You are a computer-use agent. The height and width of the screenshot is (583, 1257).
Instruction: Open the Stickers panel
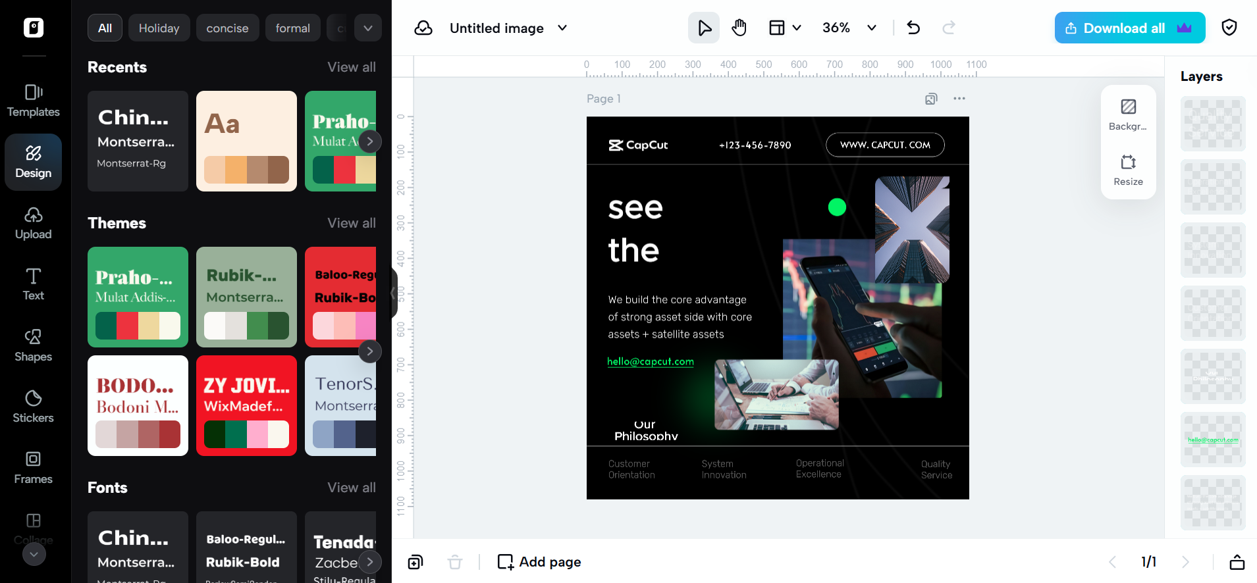pos(33,406)
